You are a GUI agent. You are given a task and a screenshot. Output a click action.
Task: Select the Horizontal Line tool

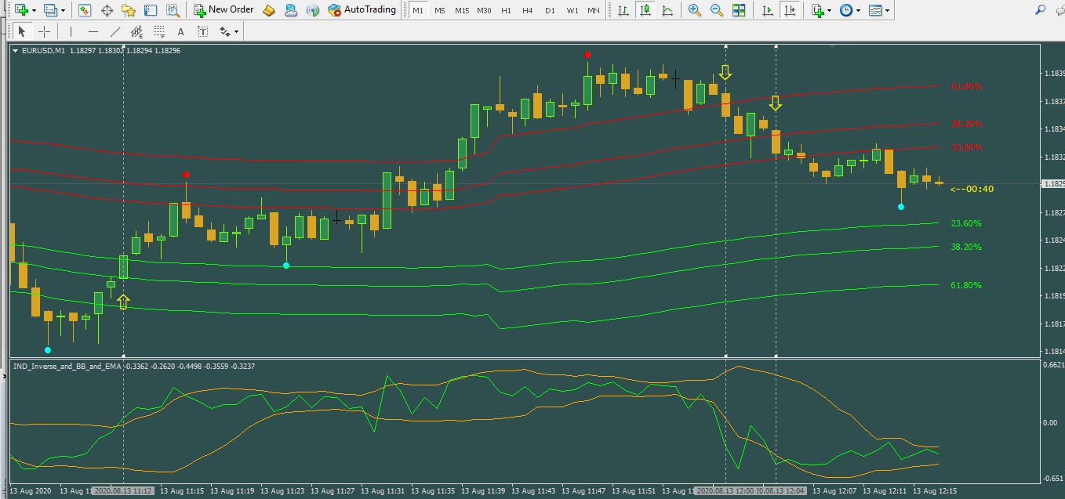93,31
